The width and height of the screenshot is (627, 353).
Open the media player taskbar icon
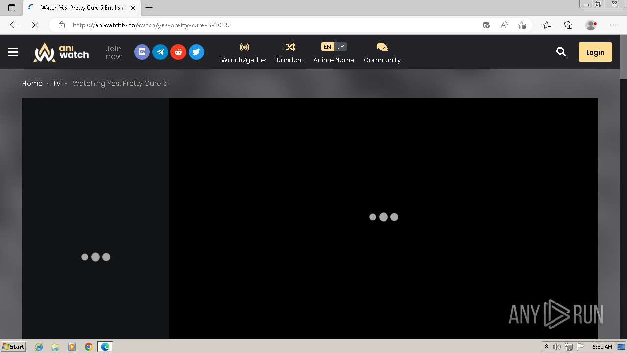coord(72,347)
